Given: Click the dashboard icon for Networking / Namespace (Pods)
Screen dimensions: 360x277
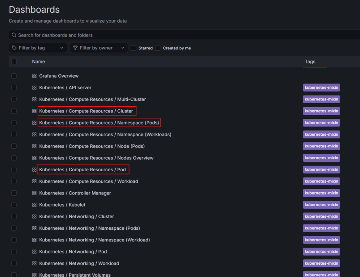Looking at the screenshot, I should click(34, 228).
